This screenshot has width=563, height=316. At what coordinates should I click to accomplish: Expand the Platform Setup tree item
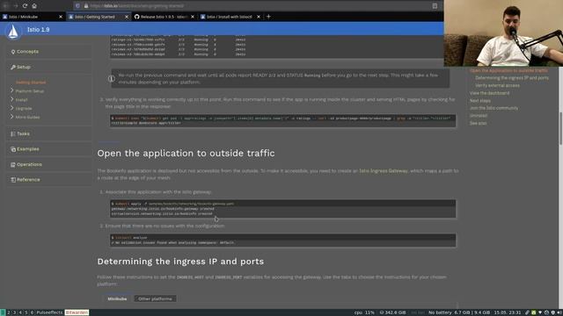coord(11,90)
